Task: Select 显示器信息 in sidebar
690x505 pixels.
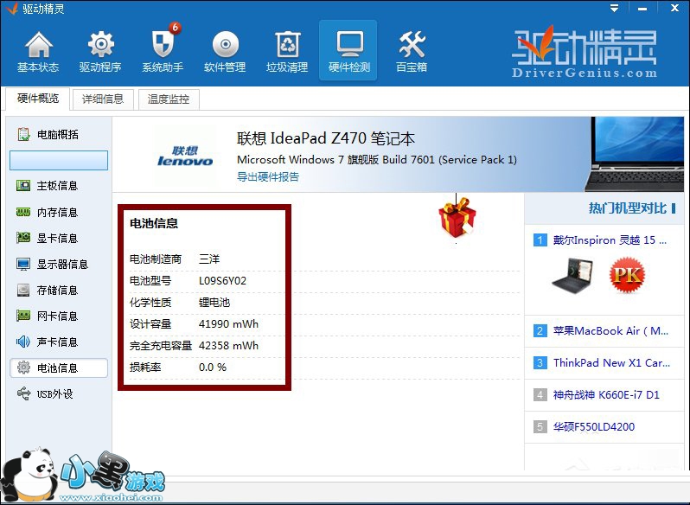Action: (58, 265)
